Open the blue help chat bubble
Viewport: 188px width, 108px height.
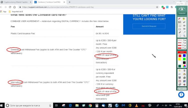point(181,95)
